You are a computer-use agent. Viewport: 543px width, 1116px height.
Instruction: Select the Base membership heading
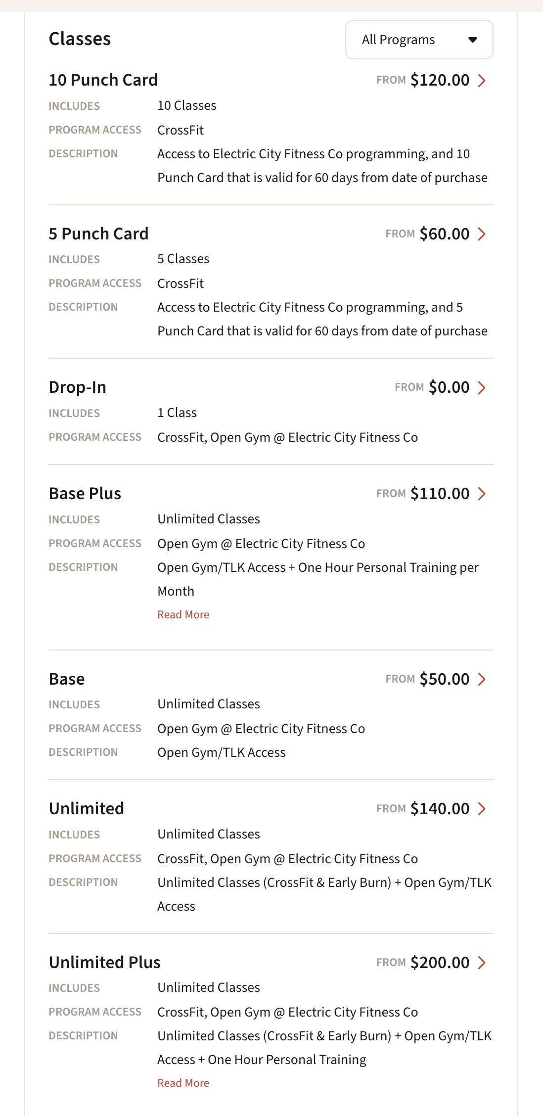(67, 679)
